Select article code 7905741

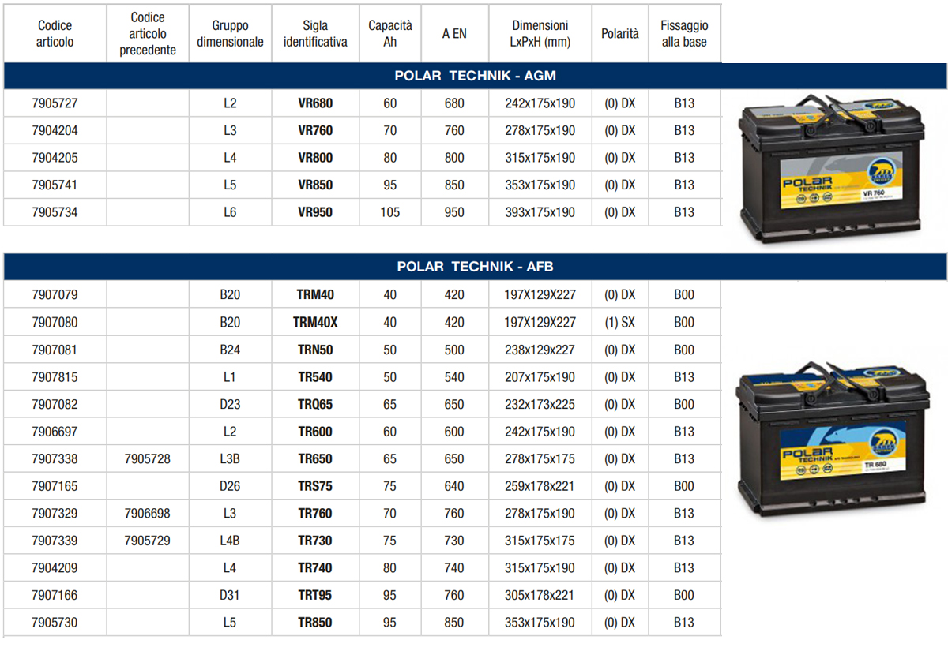tap(55, 185)
